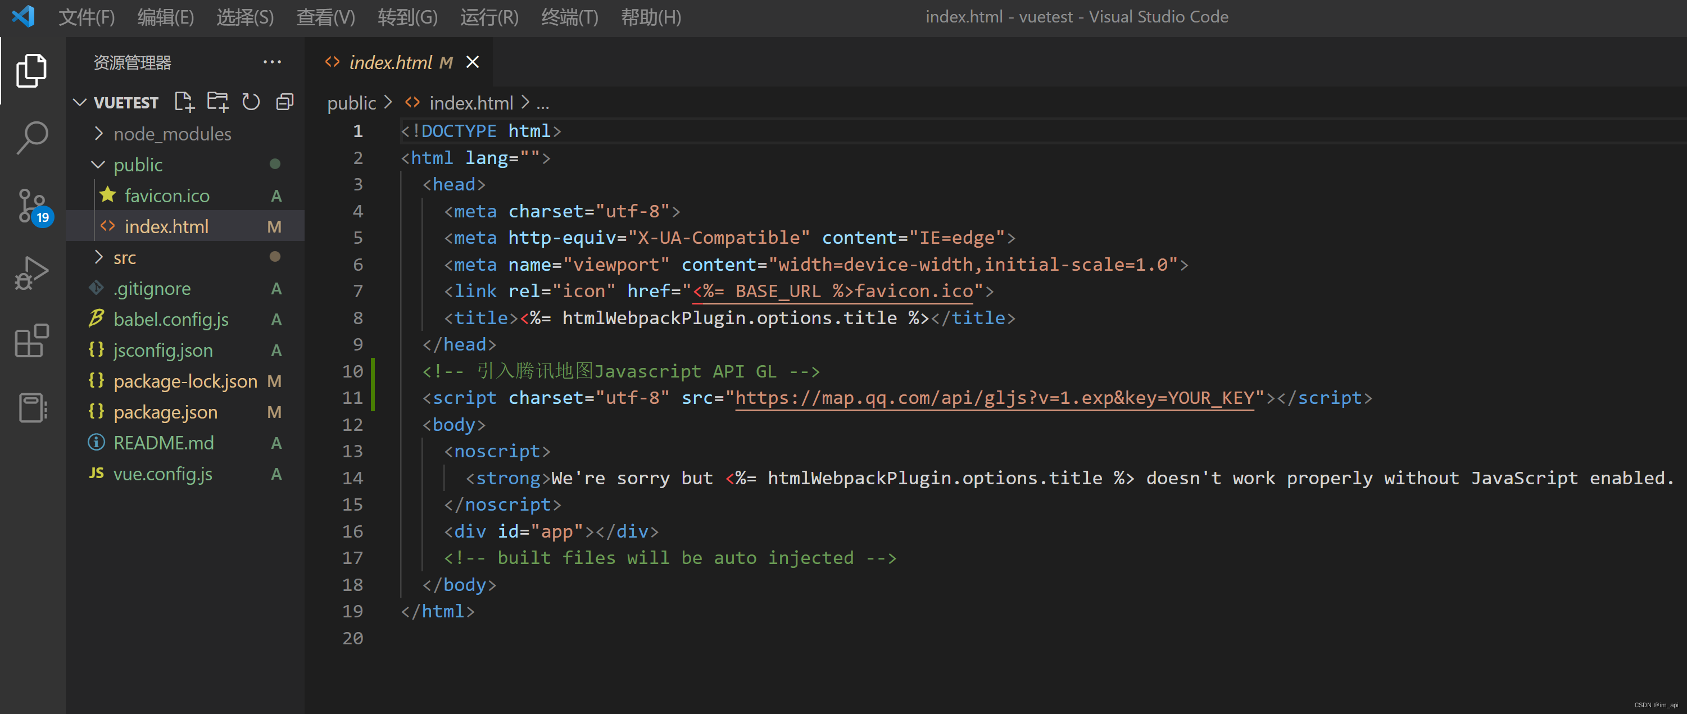Open the 终端(T) terminal menu

point(569,17)
